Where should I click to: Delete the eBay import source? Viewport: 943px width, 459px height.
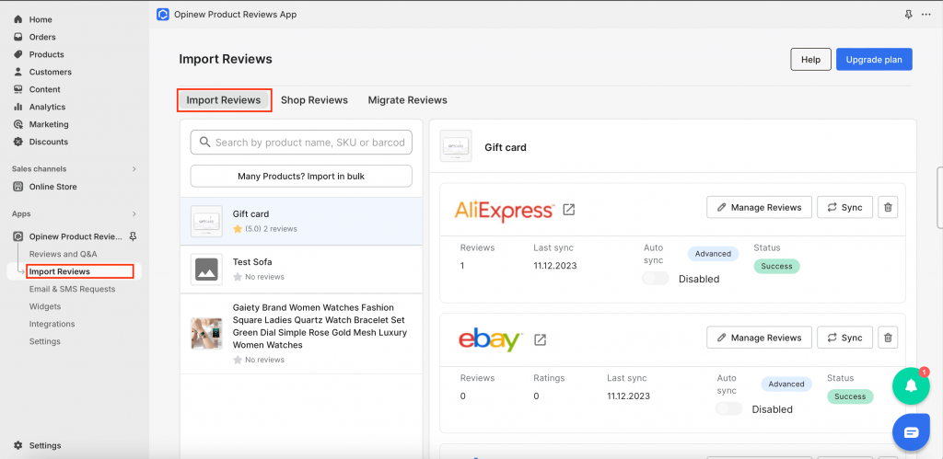click(888, 338)
